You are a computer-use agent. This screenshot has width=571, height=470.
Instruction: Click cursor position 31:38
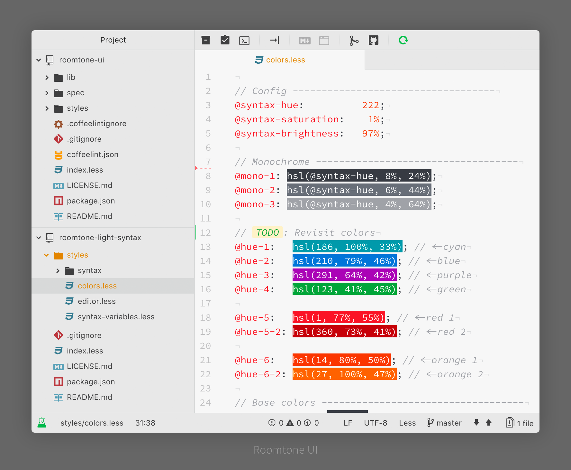pos(145,423)
